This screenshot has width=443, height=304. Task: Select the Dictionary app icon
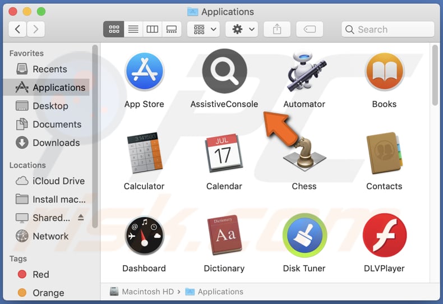[x=224, y=235]
